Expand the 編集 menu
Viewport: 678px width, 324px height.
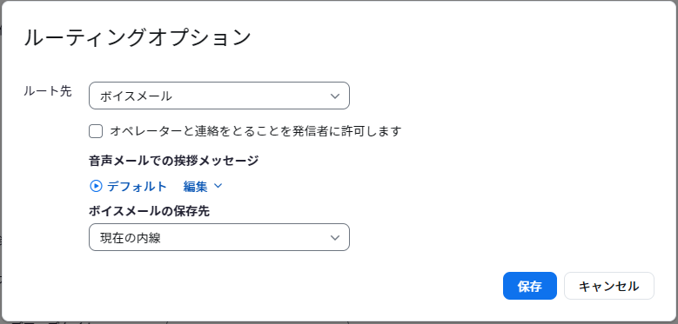[x=203, y=186]
